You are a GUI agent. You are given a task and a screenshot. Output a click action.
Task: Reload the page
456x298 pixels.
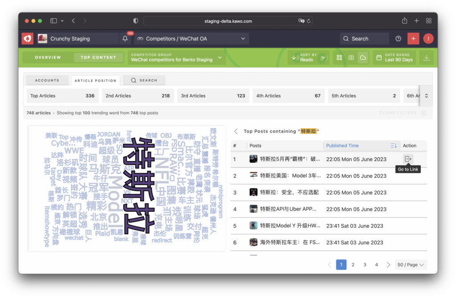click(x=309, y=21)
